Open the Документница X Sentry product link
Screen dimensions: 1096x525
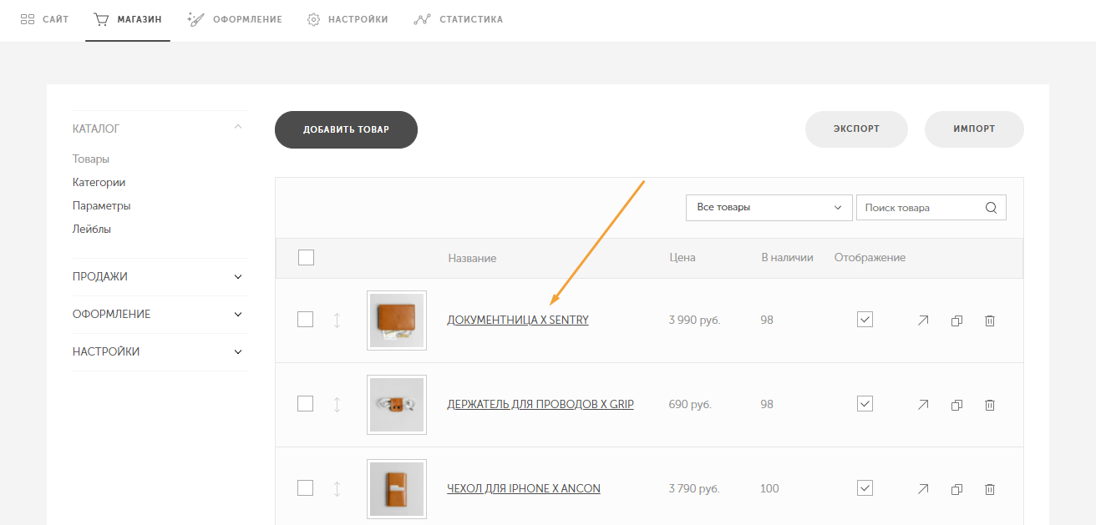[518, 320]
